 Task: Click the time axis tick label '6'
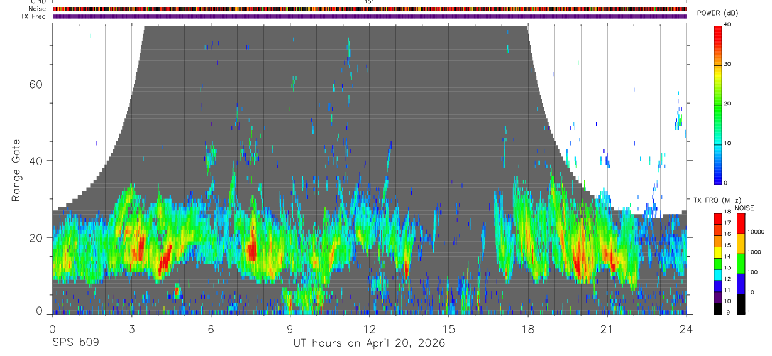pos(211,329)
